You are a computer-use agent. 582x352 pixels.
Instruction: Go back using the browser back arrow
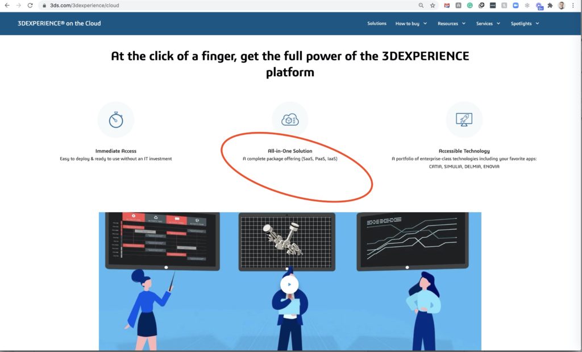pos(7,6)
